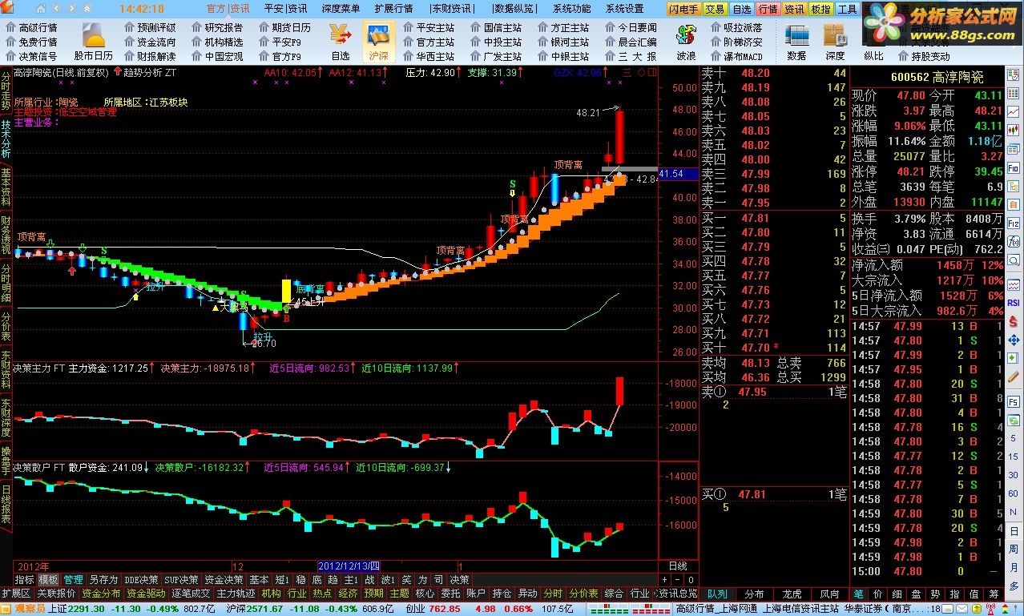Viewport: 1024px width, 616px height.
Task: Open 中国宏观 toolbar shortcut
Action: pos(216,56)
